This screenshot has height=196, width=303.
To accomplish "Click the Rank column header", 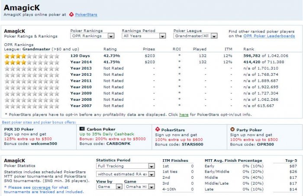I will (x=249, y=49).
